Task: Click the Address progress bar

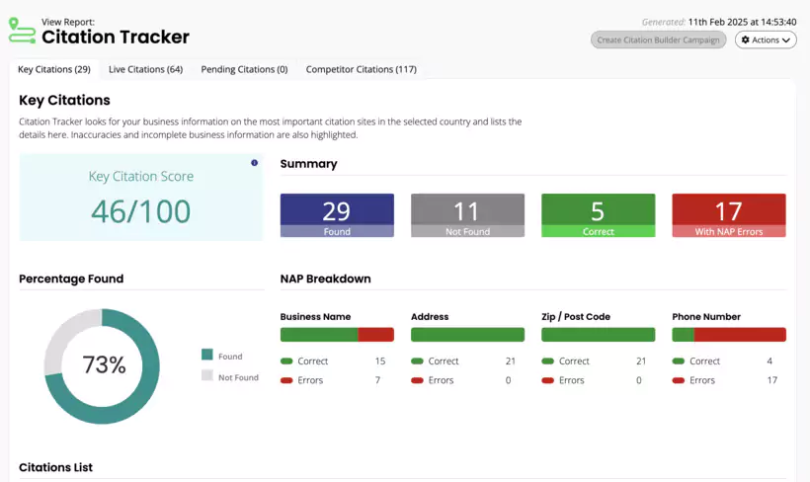Action: pyautogui.click(x=467, y=334)
